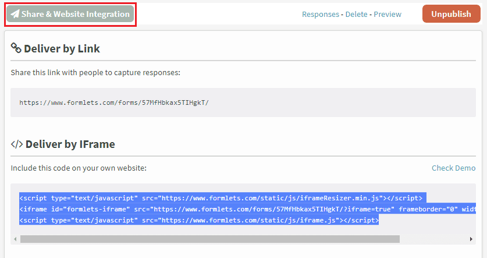Open the Responses link
The image size is (487, 258).
point(321,15)
